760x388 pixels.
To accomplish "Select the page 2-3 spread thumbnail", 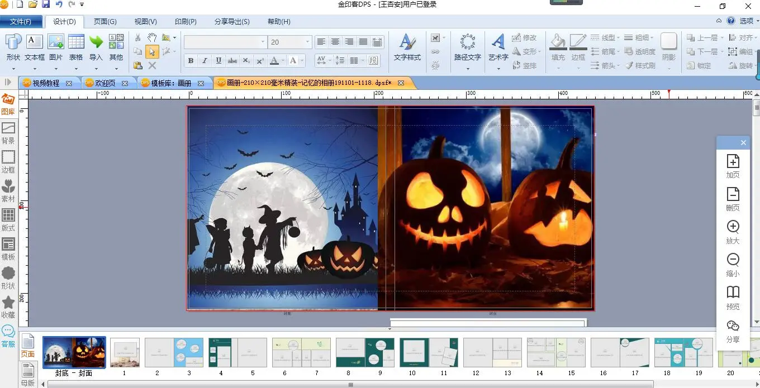I will tap(174, 353).
